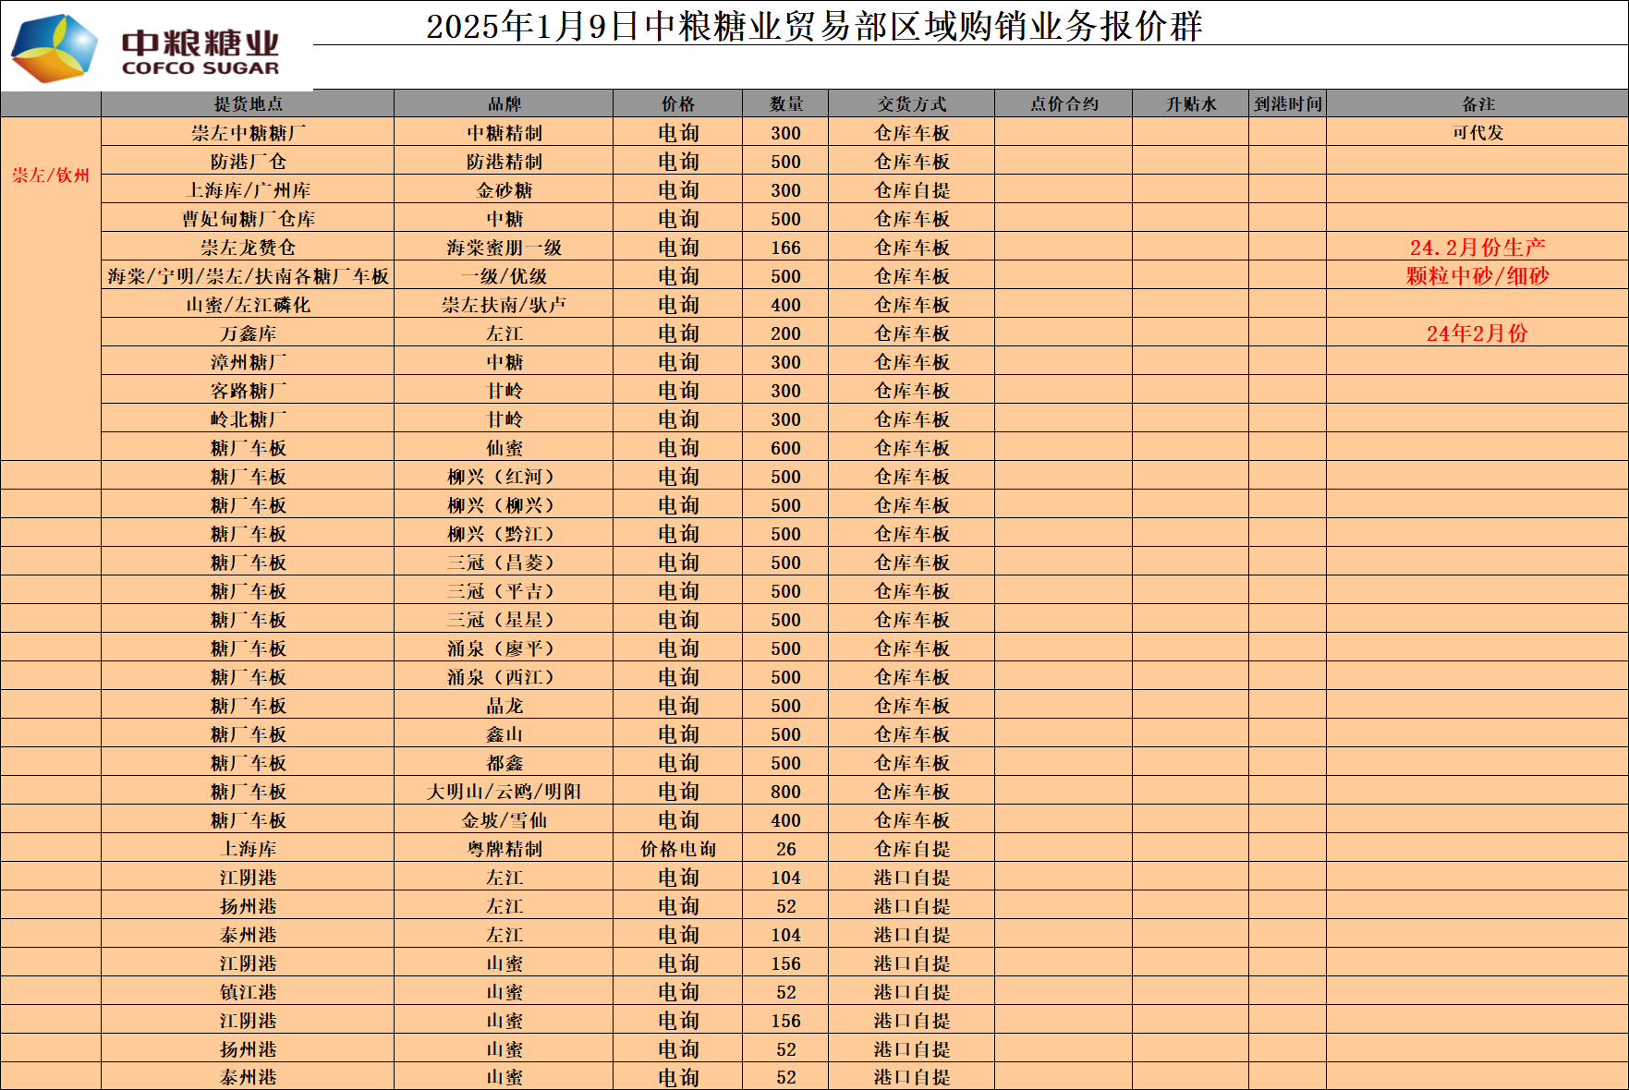Click the 海棠蜜朋一级 brand cell
1629x1090 pixels.
(x=504, y=248)
